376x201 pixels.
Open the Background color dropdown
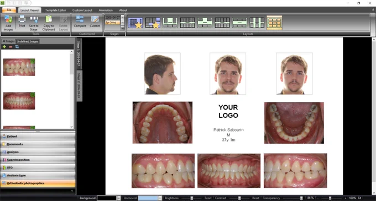coord(119,198)
